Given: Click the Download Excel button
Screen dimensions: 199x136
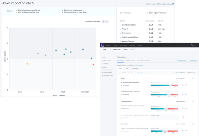Looking at the screenshot, I should click(183, 60).
